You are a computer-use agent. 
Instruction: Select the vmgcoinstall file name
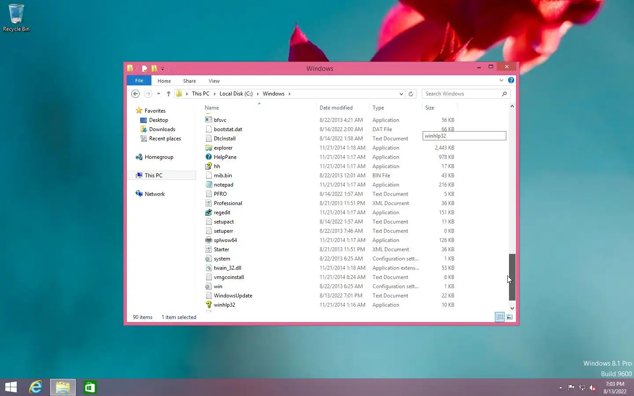[229, 277]
